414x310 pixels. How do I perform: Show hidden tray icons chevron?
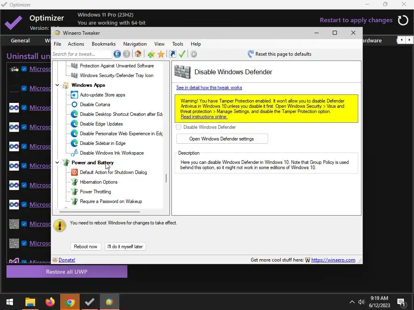coord(352,302)
